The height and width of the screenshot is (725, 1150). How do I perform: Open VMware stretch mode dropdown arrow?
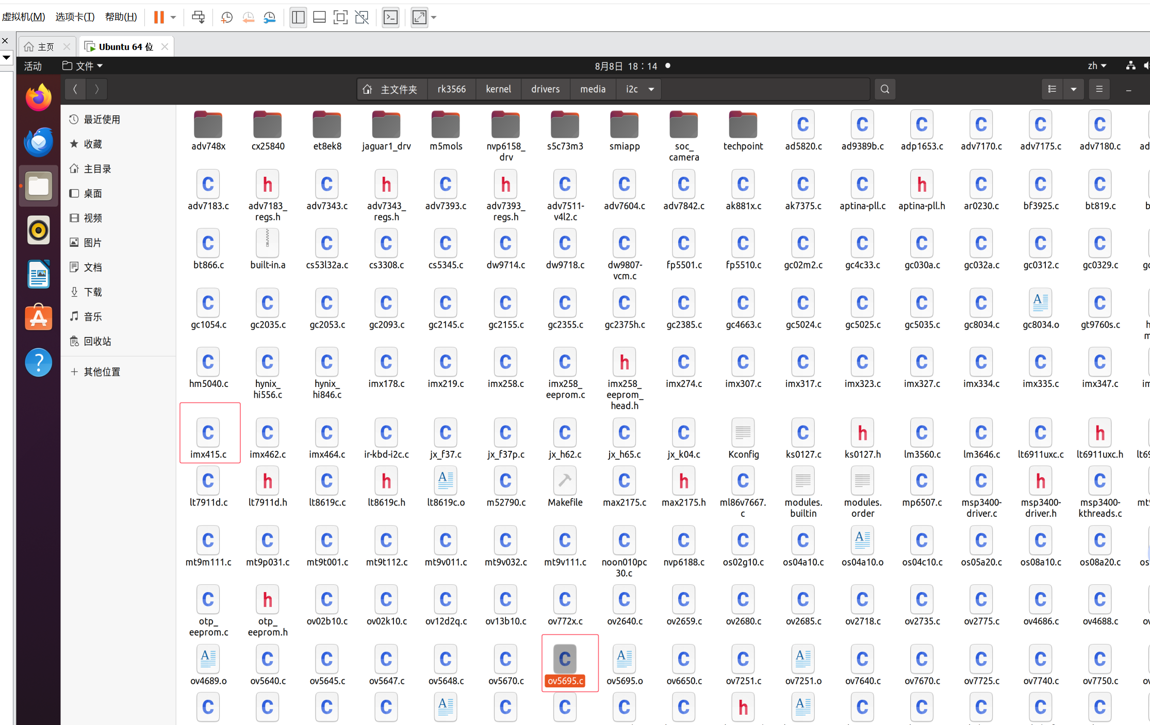click(x=434, y=18)
